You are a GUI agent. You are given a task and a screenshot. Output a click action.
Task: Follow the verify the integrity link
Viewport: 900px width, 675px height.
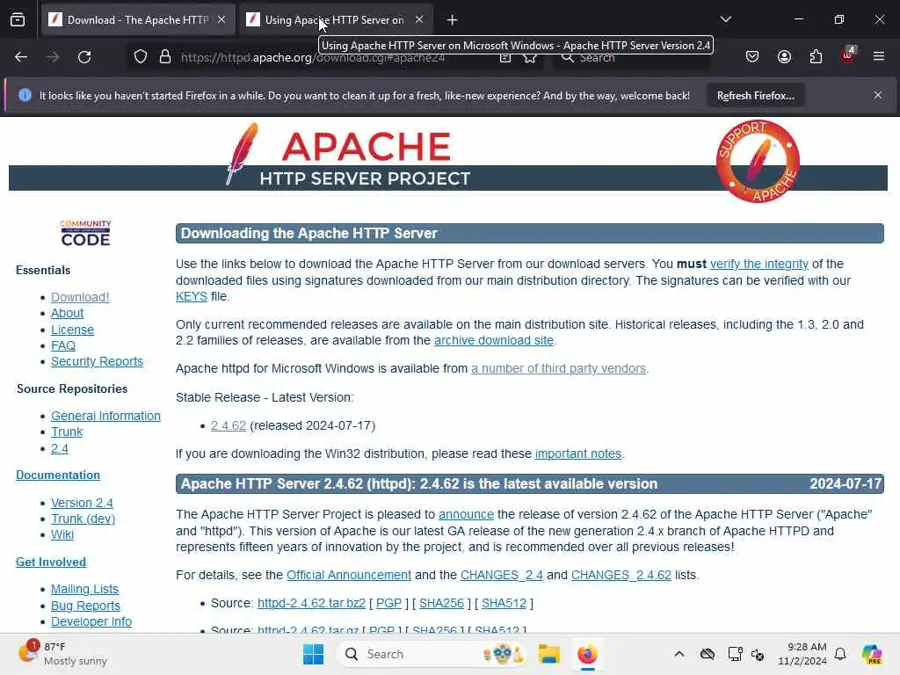click(758, 264)
